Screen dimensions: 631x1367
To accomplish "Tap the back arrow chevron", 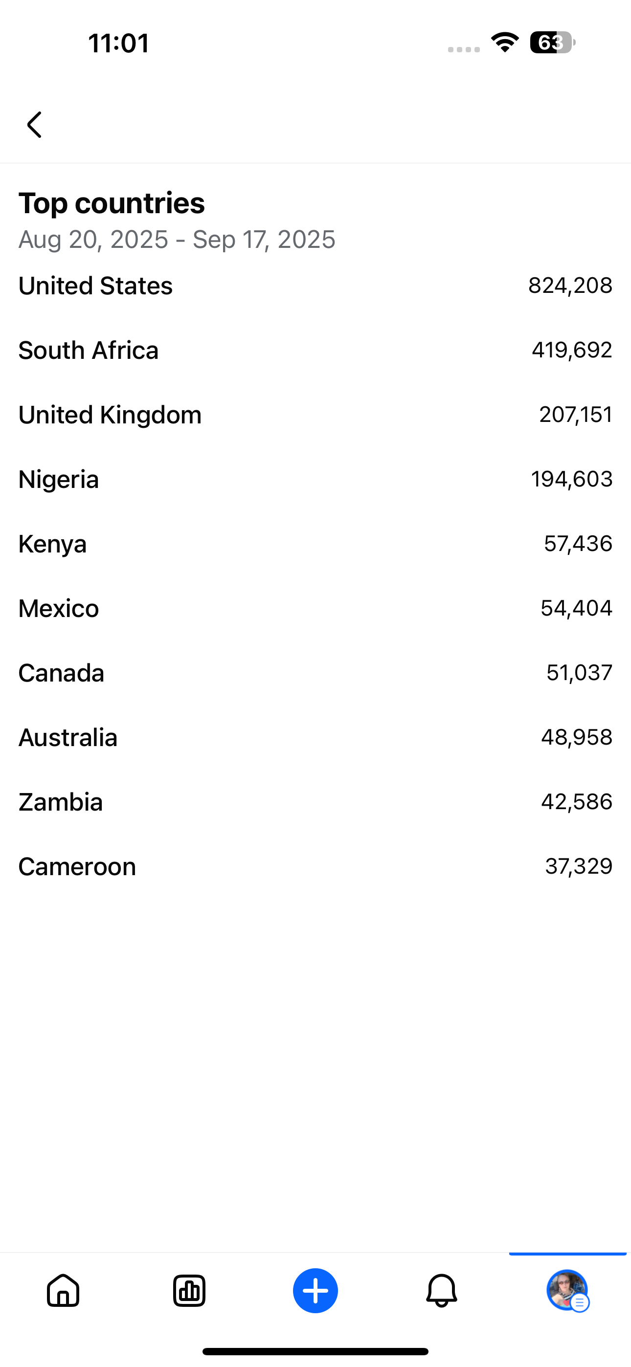I will (x=35, y=125).
